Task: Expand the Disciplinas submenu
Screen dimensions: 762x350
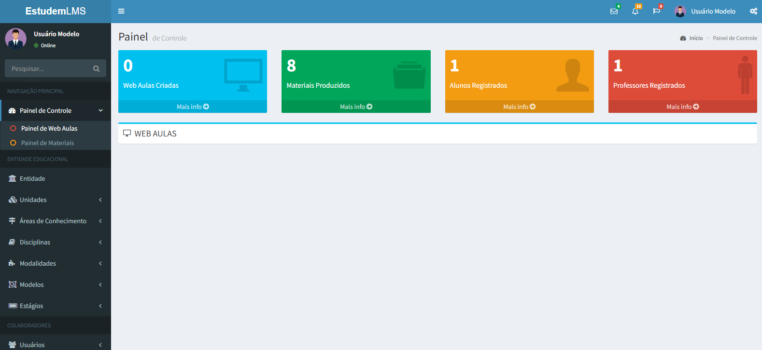Action: pyautogui.click(x=100, y=242)
